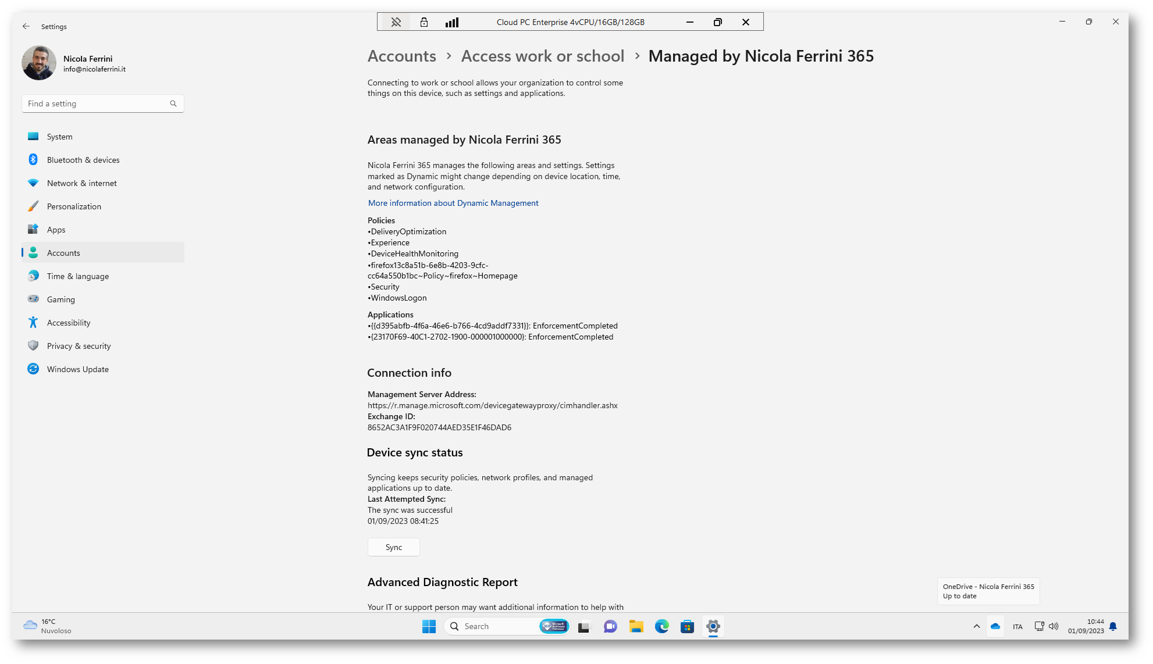Click the DeviceHealthMonitoring policy entry

(x=413, y=254)
